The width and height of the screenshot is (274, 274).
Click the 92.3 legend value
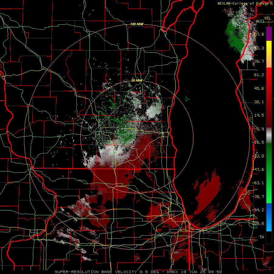coord(259,48)
